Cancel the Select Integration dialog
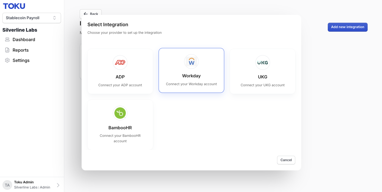The image size is (382, 192). (x=286, y=160)
